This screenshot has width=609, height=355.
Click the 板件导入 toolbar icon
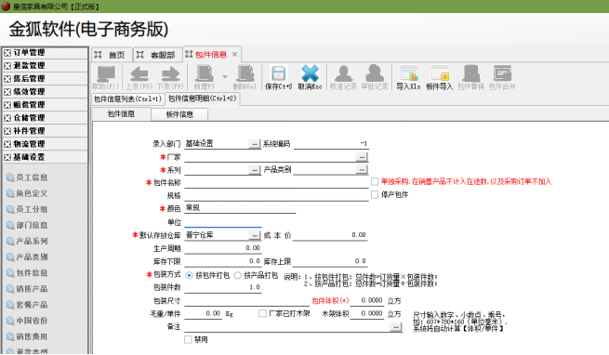439,78
